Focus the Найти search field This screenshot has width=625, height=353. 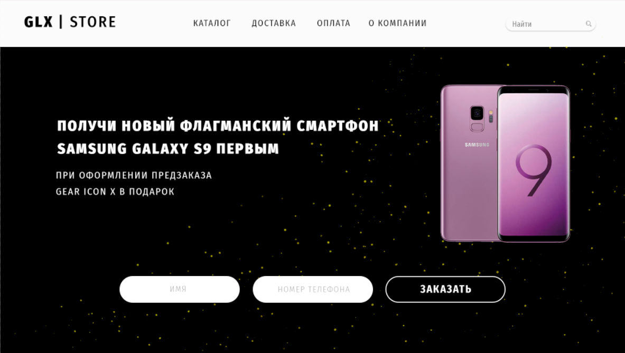click(x=551, y=24)
